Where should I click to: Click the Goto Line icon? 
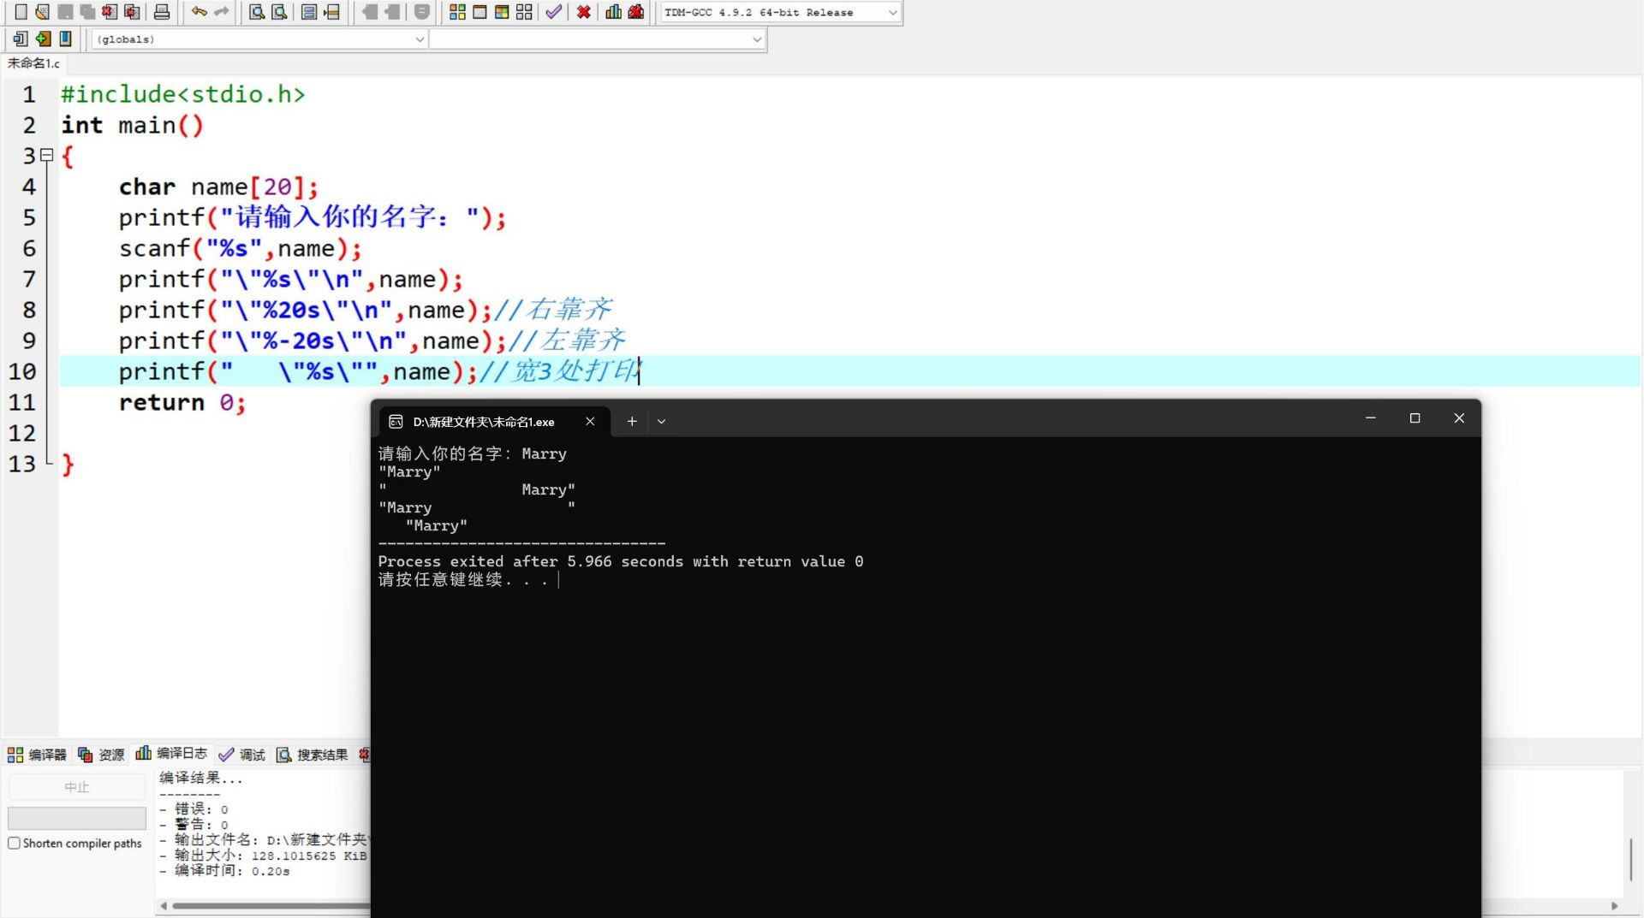[332, 12]
